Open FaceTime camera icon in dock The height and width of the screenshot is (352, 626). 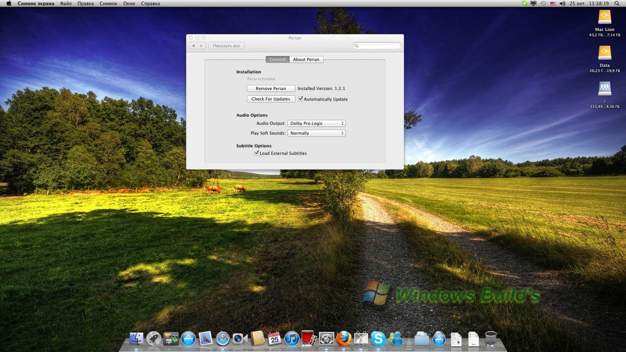coord(239,339)
